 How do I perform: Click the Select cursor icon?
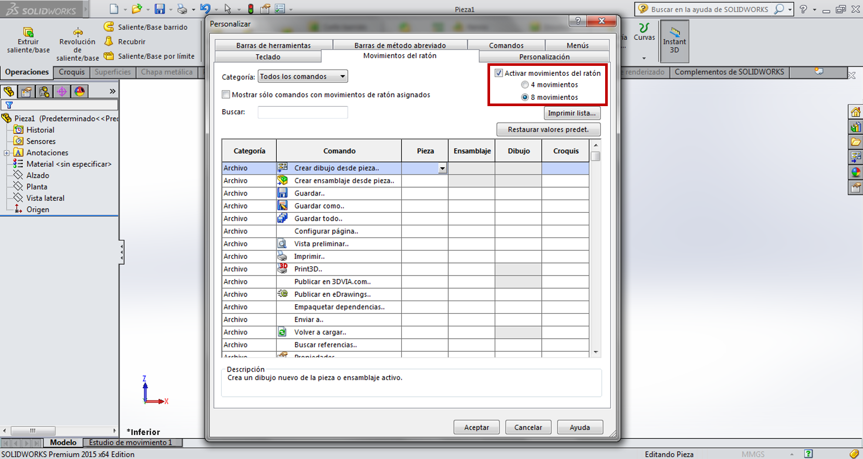[228, 9]
